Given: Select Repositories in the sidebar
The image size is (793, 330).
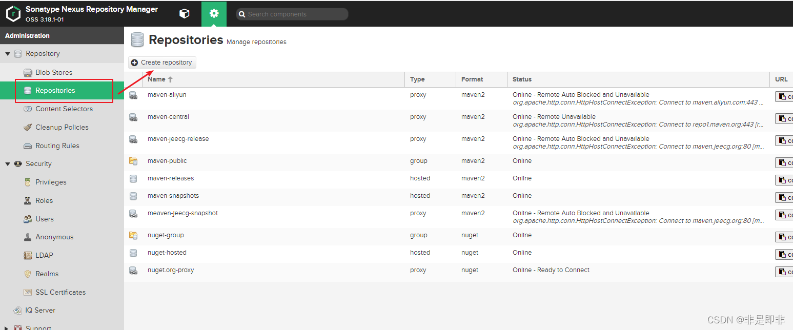Looking at the screenshot, I should click(x=62, y=91).
